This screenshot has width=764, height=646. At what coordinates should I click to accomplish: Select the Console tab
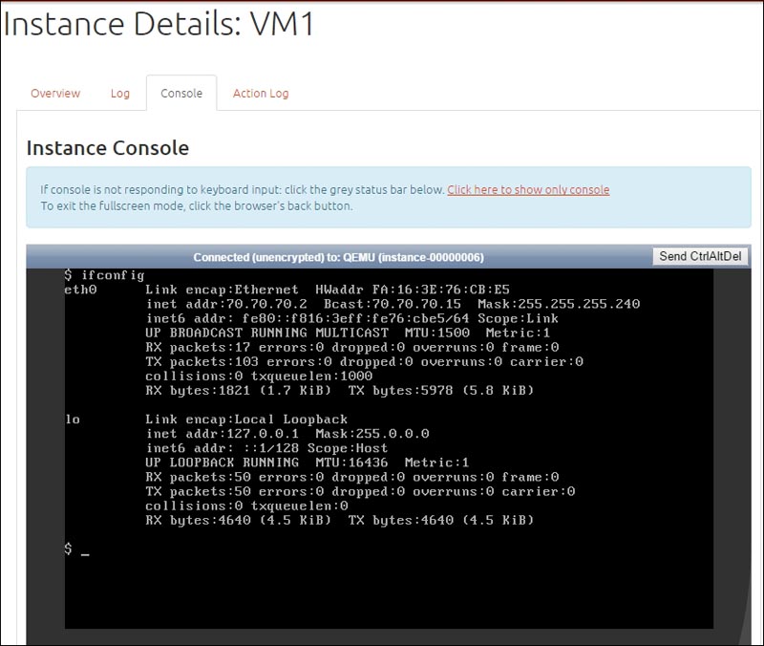click(x=181, y=93)
